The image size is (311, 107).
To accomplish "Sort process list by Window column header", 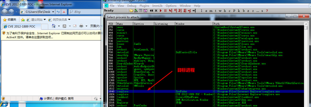I will (x=194, y=24).
